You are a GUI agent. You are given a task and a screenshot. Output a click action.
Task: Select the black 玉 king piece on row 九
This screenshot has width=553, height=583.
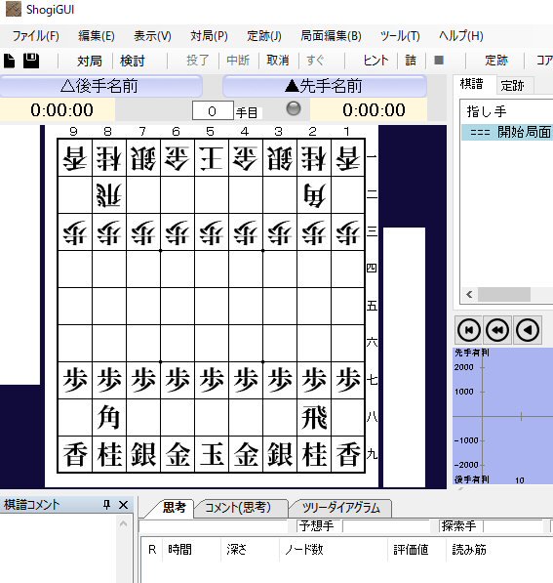[x=212, y=454]
